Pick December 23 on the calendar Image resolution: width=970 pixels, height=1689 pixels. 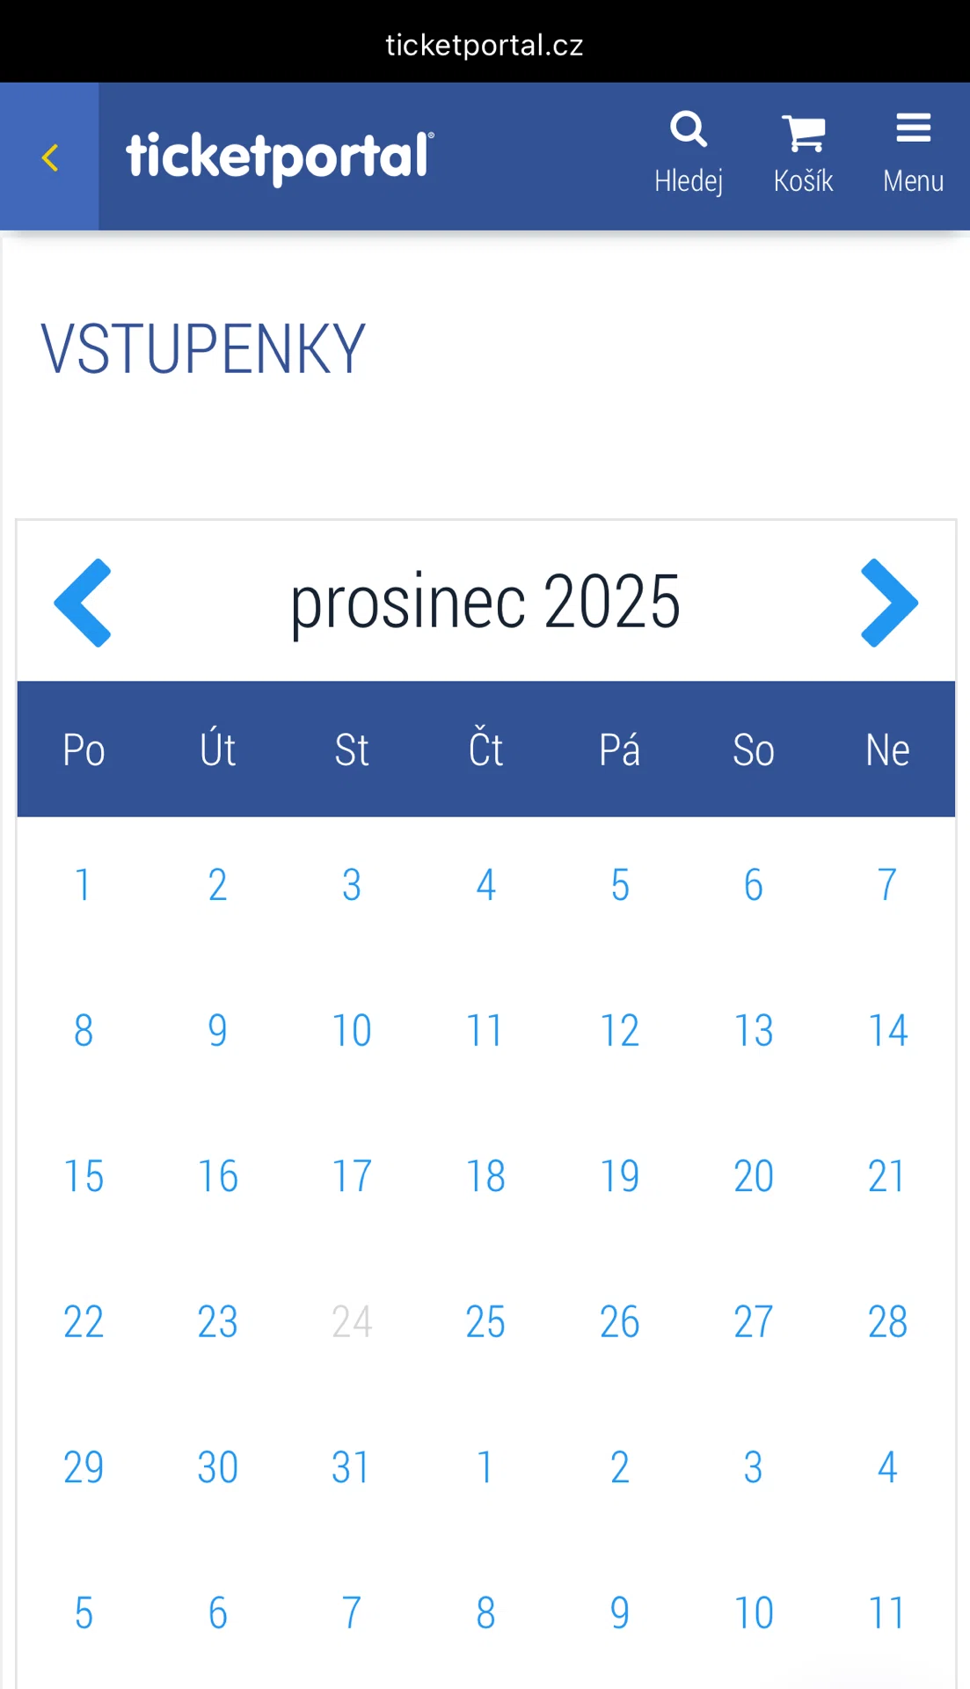point(218,1321)
